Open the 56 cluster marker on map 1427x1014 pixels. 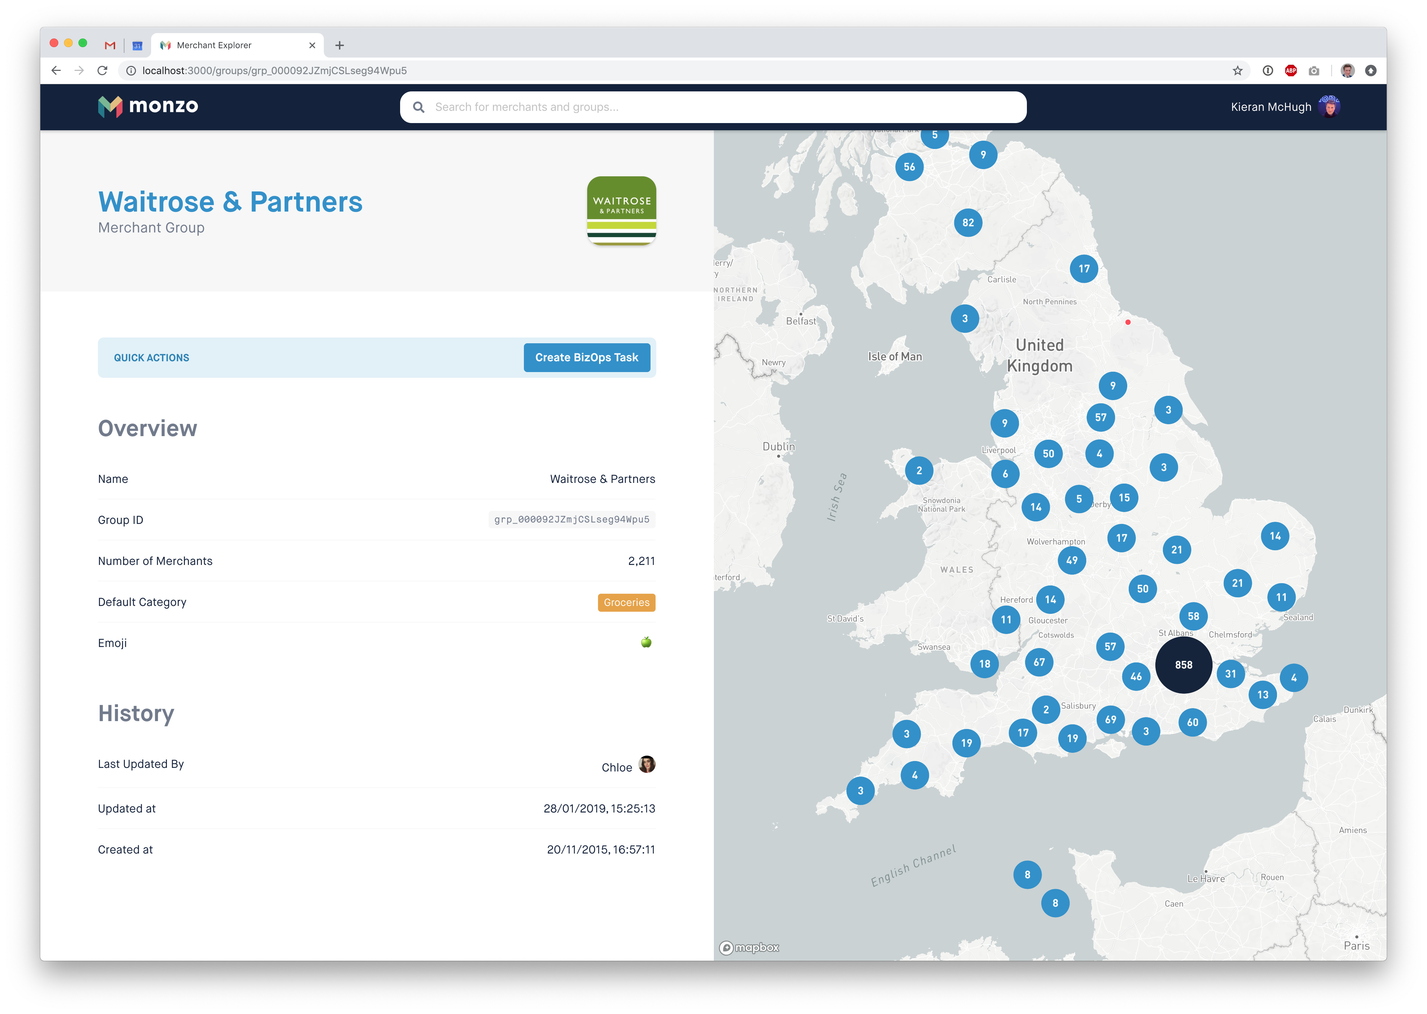(909, 167)
